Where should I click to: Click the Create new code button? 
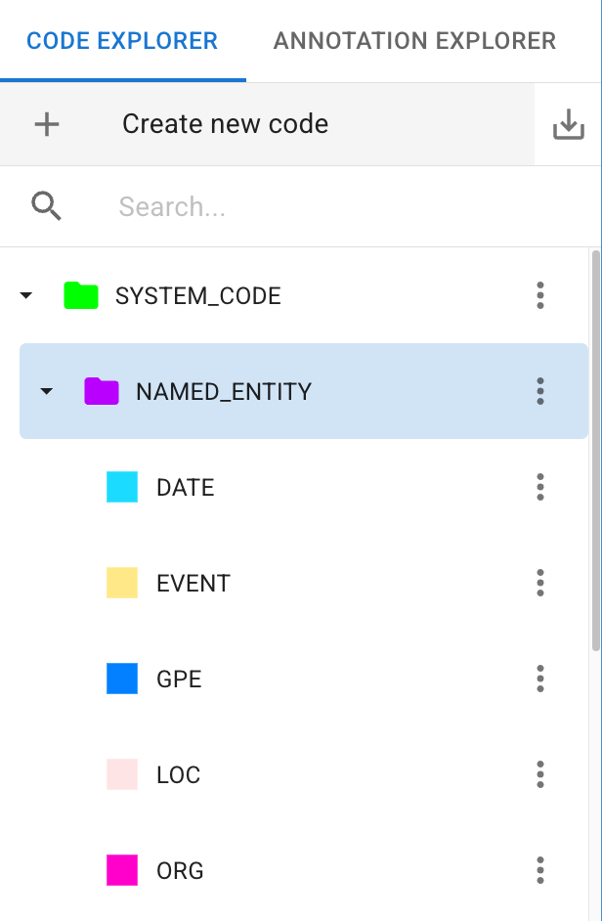coord(267,124)
